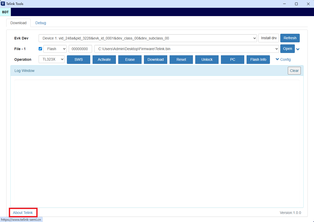Viewport: 314px width, 222px height.
Task: Click the Activate button
Action: pyautogui.click(x=104, y=59)
